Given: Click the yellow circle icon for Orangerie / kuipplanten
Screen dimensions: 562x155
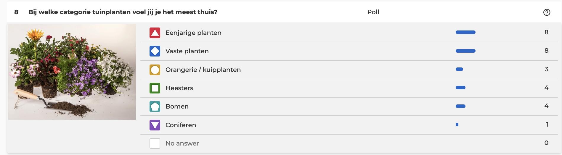Looking at the screenshot, I should (x=155, y=70).
